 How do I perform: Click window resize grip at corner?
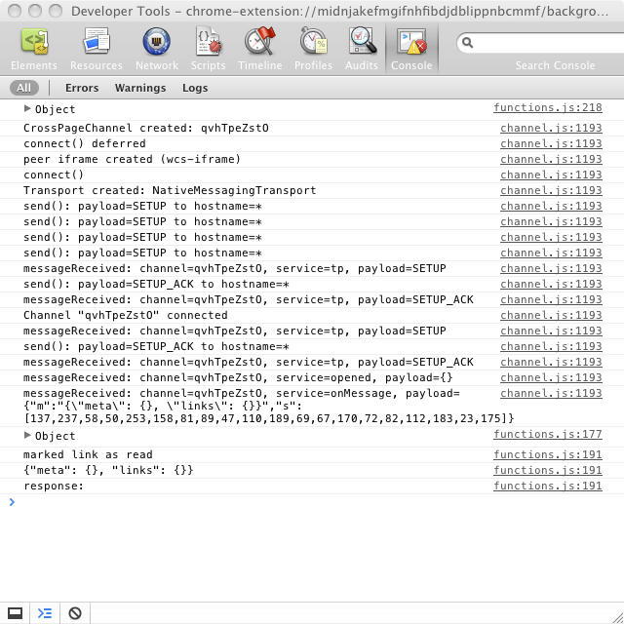617,617
